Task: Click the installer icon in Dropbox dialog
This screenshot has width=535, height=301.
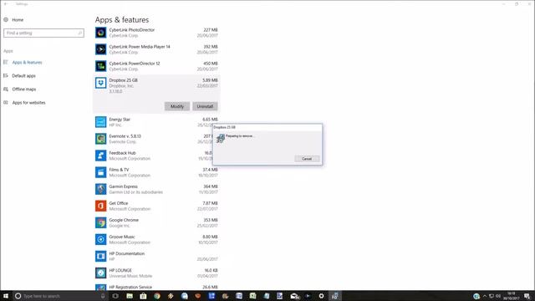Action: (221, 138)
